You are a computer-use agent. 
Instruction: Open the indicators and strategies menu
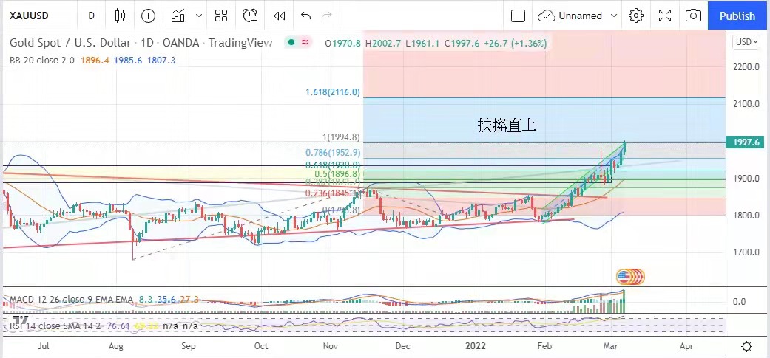[178, 16]
